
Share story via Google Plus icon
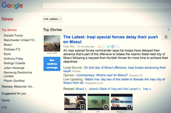102,47
